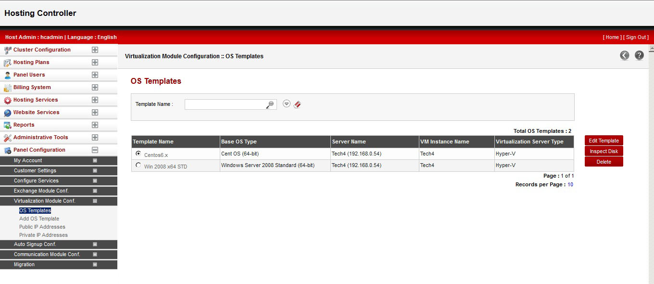Click the magnifier search icon in Template Name field
Image resolution: width=654 pixels, height=284 pixels.
tap(270, 104)
